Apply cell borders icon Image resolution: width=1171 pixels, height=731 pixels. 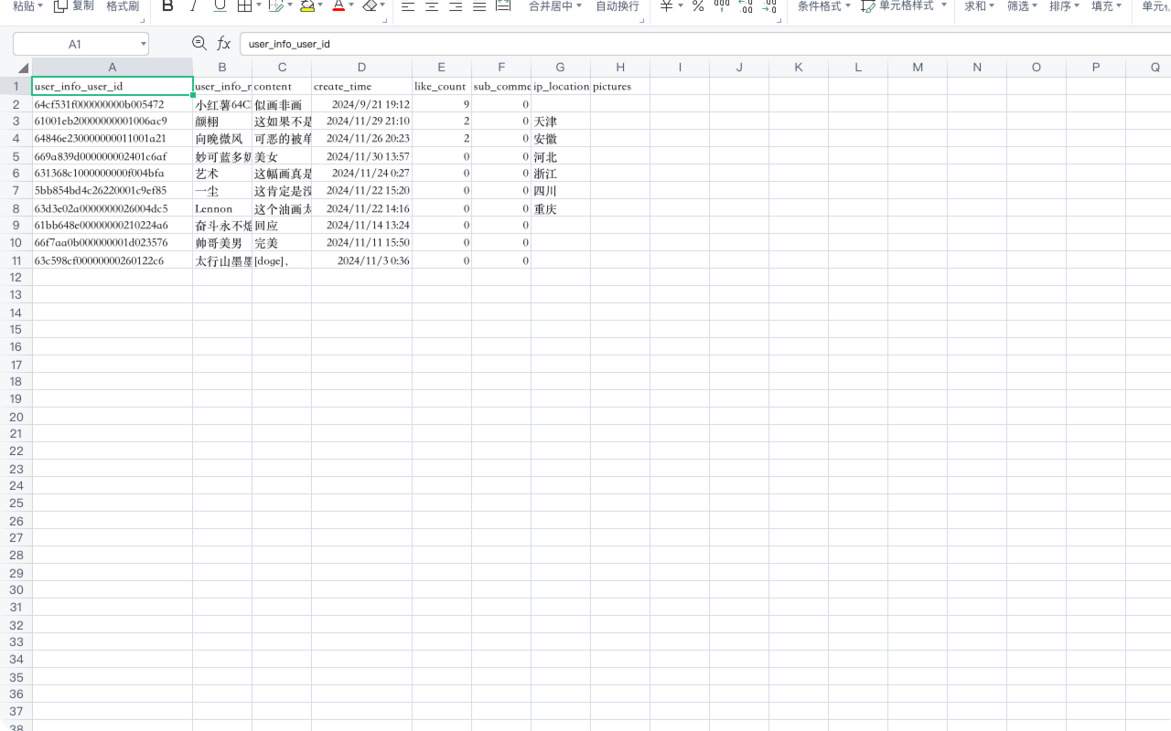coord(244,6)
